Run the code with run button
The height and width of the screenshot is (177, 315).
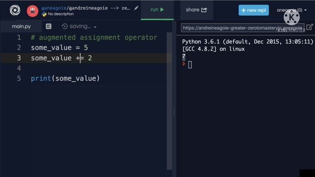click(157, 10)
